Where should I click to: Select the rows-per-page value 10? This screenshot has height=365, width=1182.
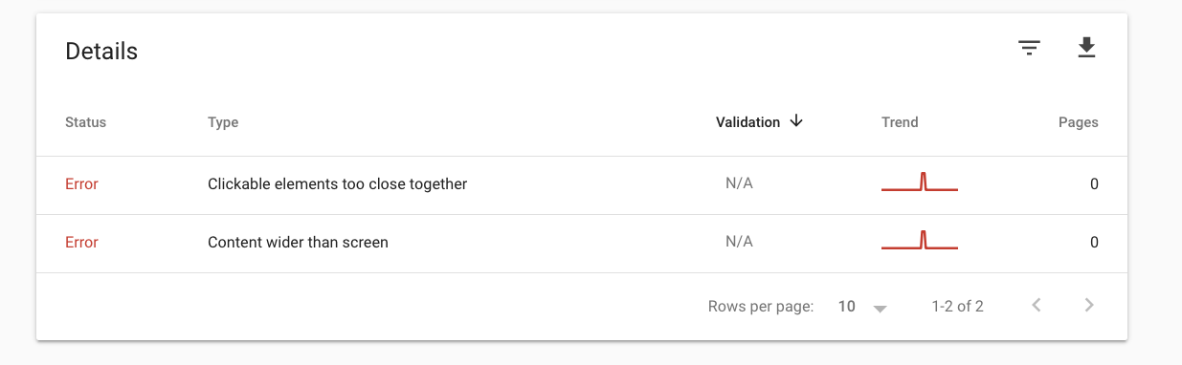(x=846, y=307)
